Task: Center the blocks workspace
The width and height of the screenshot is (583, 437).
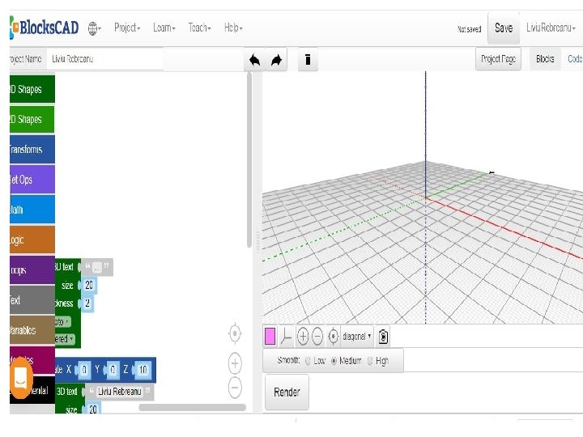Action: 235,333
